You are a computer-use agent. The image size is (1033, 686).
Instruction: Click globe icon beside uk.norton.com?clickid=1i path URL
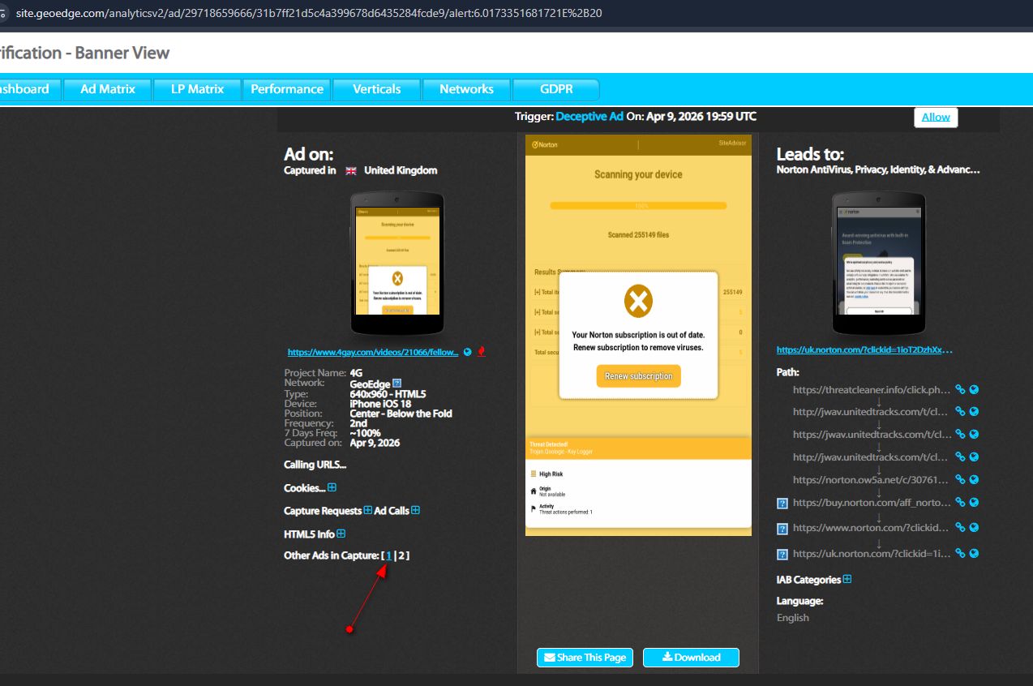(x=974, y=554)
